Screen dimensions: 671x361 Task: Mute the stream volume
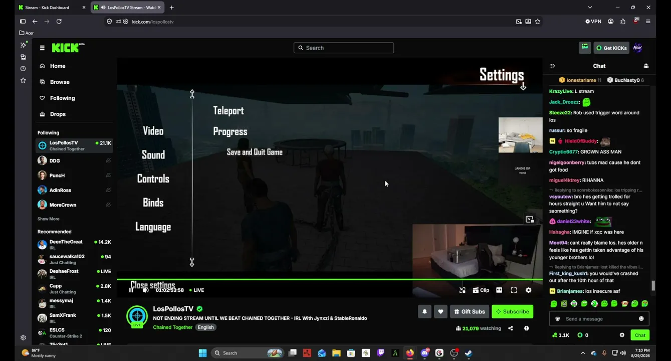click(145, 290)
